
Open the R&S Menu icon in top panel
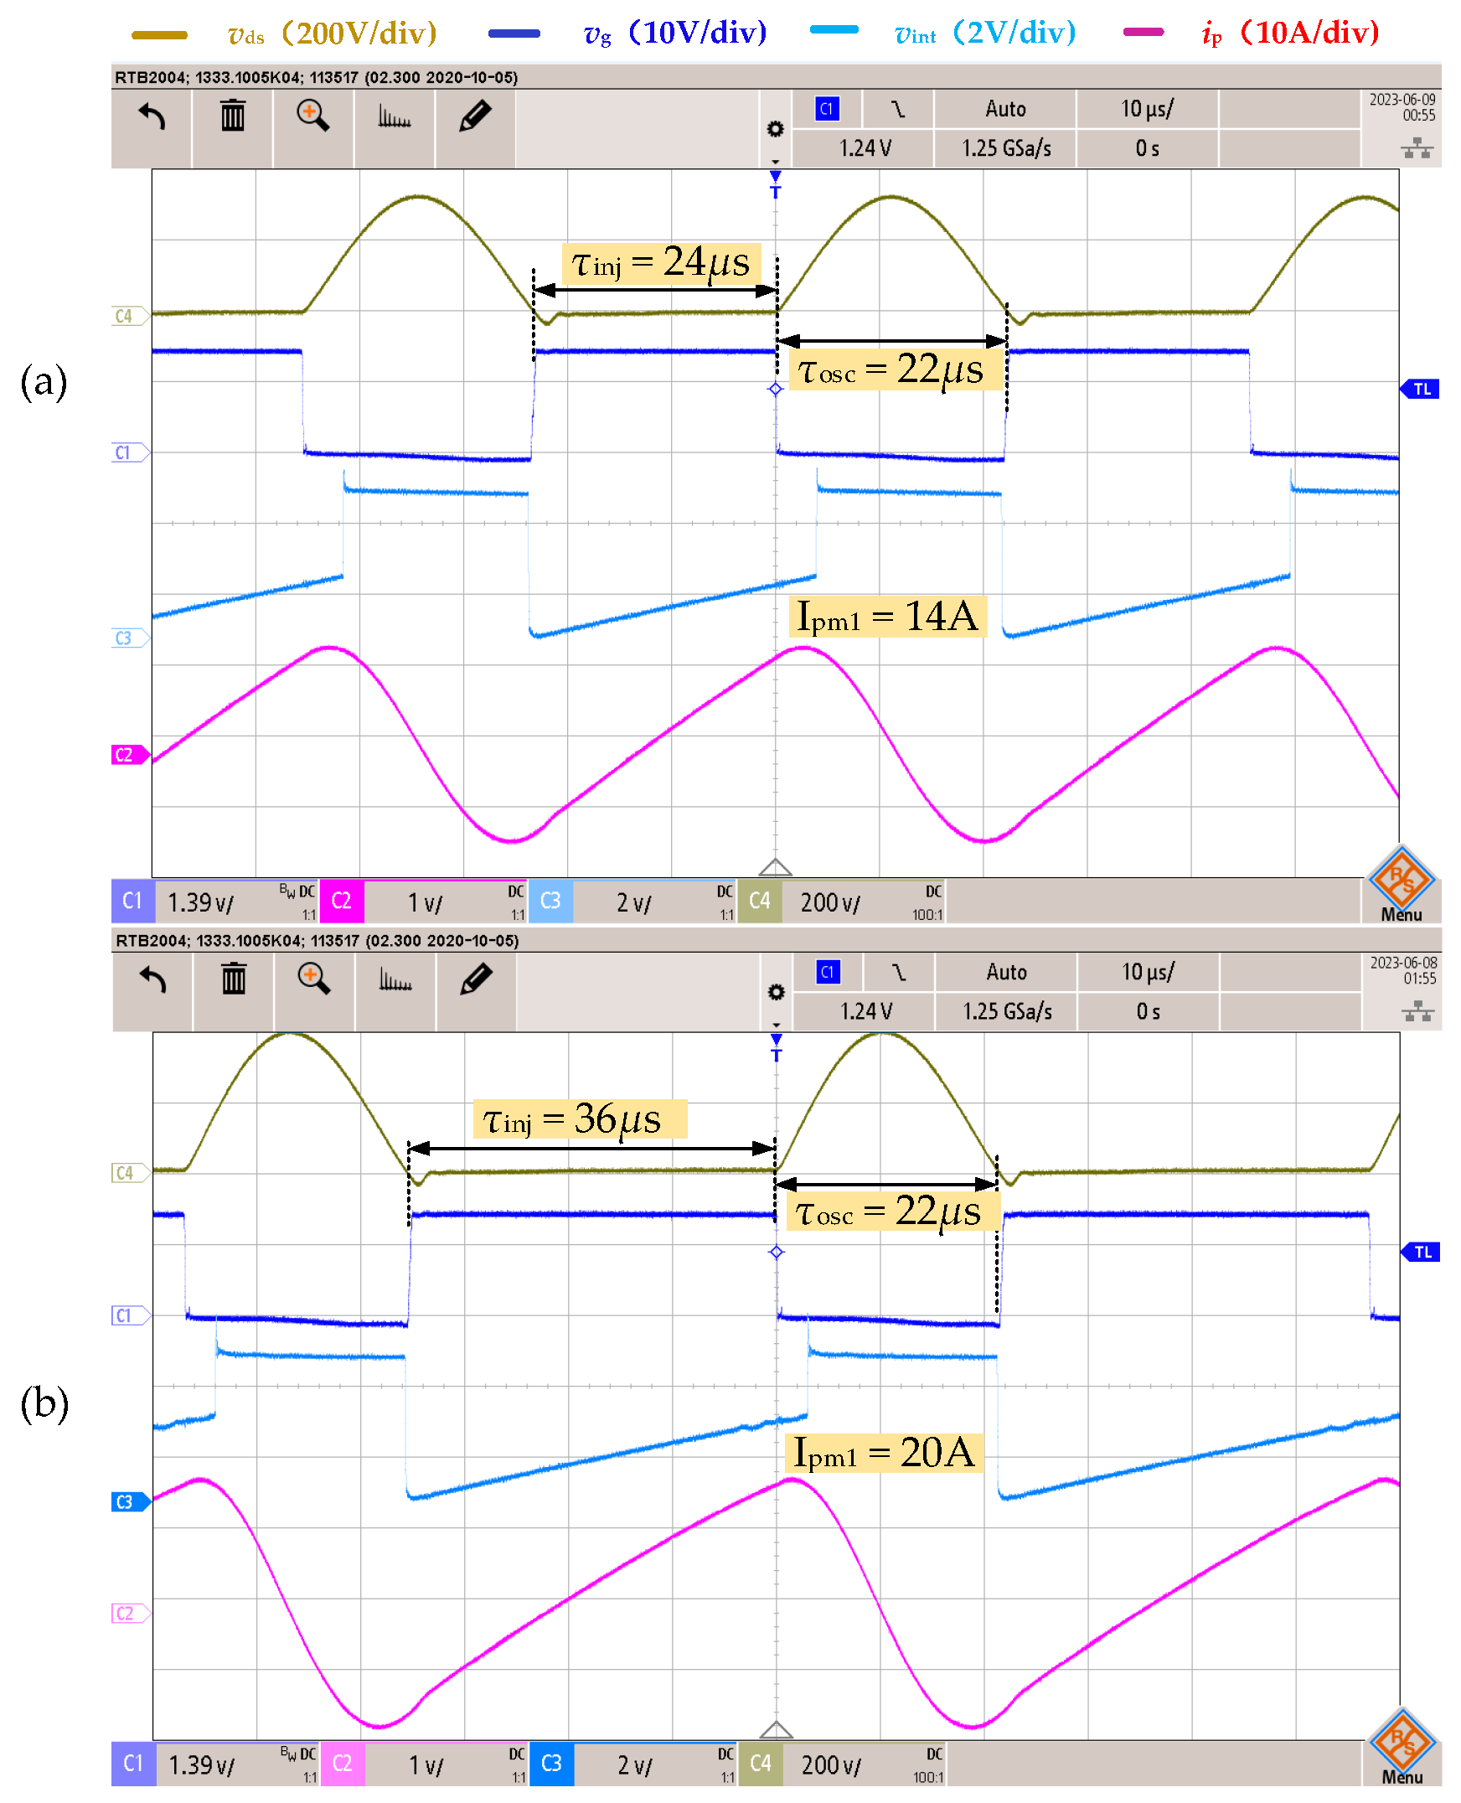tap(1402, 885)
